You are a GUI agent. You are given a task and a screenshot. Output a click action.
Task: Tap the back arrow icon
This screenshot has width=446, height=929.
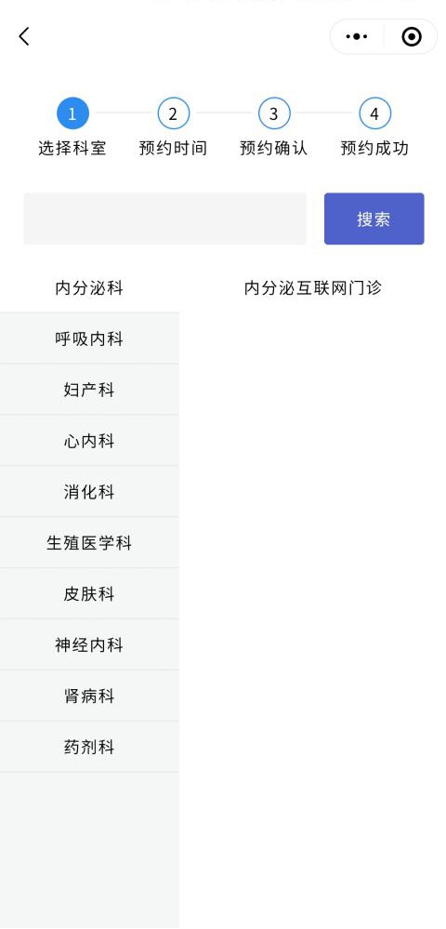tap(23, 37)
